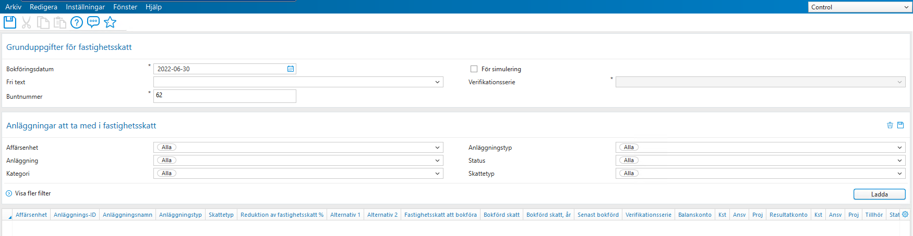913x236 pixels.
Task: Click the Visa fler filter link
Action: click(33, 193)
